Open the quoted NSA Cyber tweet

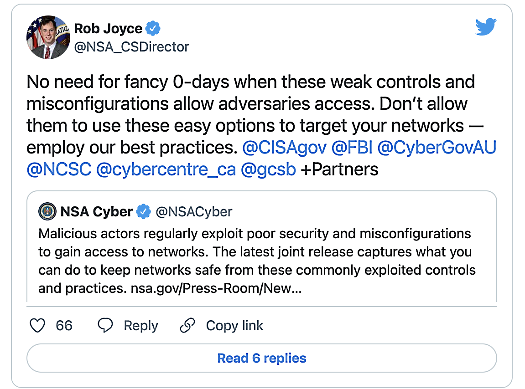point(262,248)
